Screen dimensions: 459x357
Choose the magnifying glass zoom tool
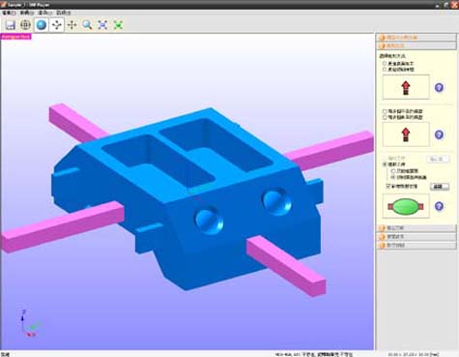(87, 25)
